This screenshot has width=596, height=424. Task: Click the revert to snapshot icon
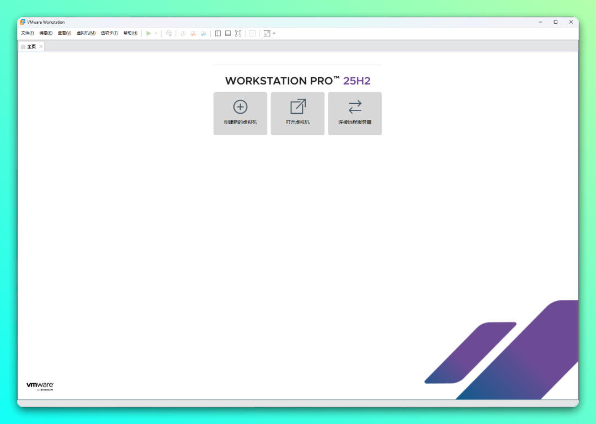click(x=193, y=33)
